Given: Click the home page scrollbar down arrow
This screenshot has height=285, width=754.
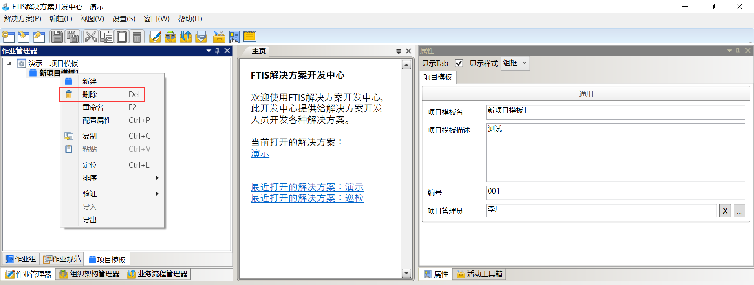Looking at the screenshot, I should click(x=406, y=273).
